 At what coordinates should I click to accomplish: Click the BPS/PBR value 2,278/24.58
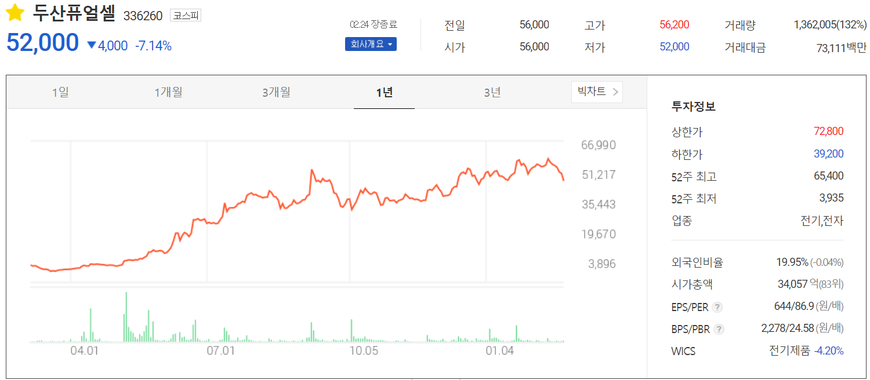pyautogui.click(x=787, y=328)
